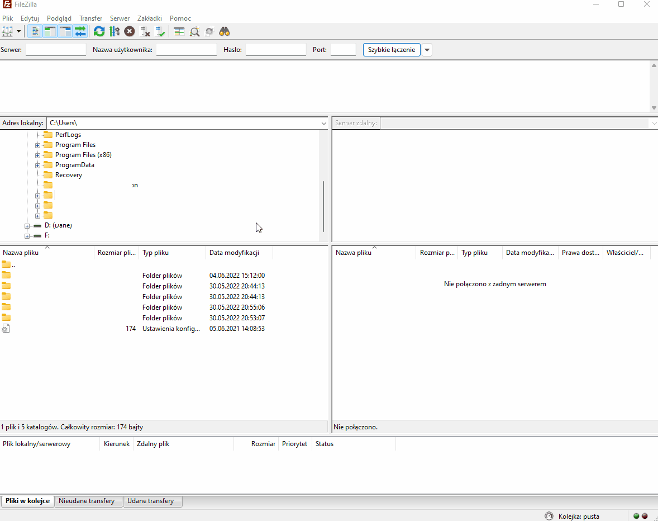Screen dimensions: 658x521
Task: Toggle the message log display
Action: (x=35, y=31)
